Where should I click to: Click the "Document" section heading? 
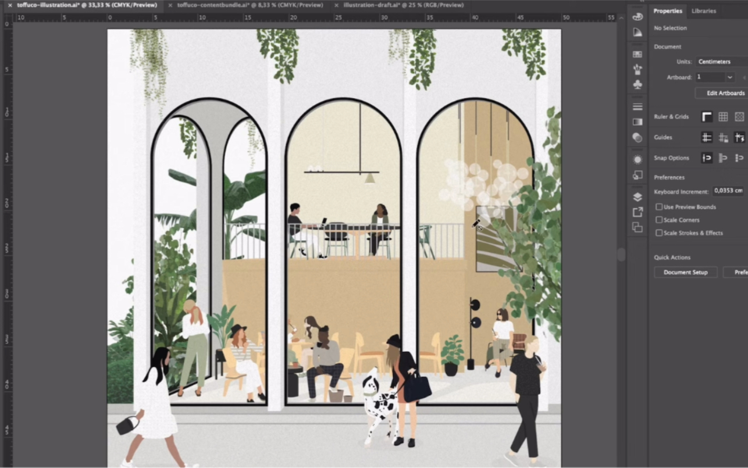(668, 47)
